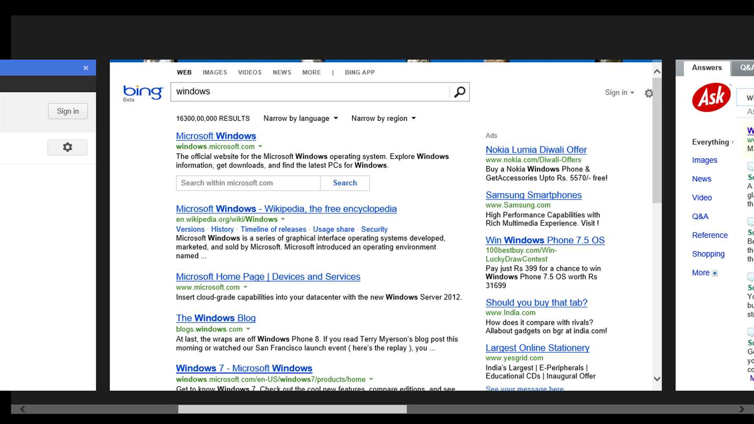Click Reference in Ask sidebar
754x424 pixels.
point(710,236)
